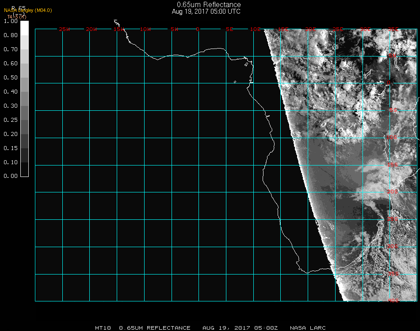This screenshot has height=331, width=420.
Task: Click the "MT10" footer text
Action: pos(103,328)
